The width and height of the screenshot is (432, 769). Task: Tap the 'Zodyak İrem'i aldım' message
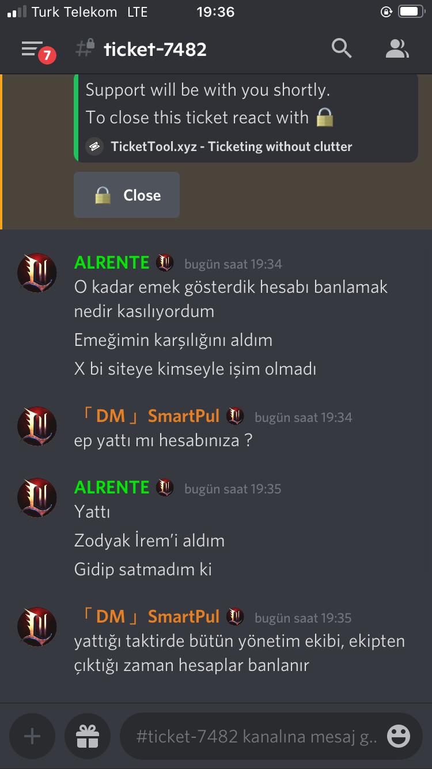[x=149, y=541]
